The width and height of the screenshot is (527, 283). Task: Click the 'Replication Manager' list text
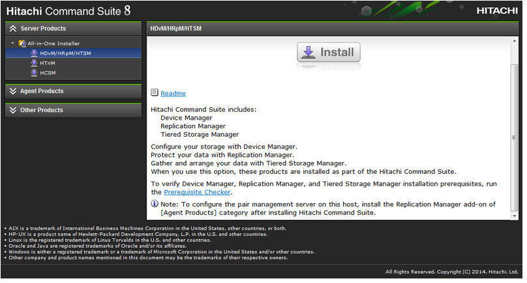193,126
